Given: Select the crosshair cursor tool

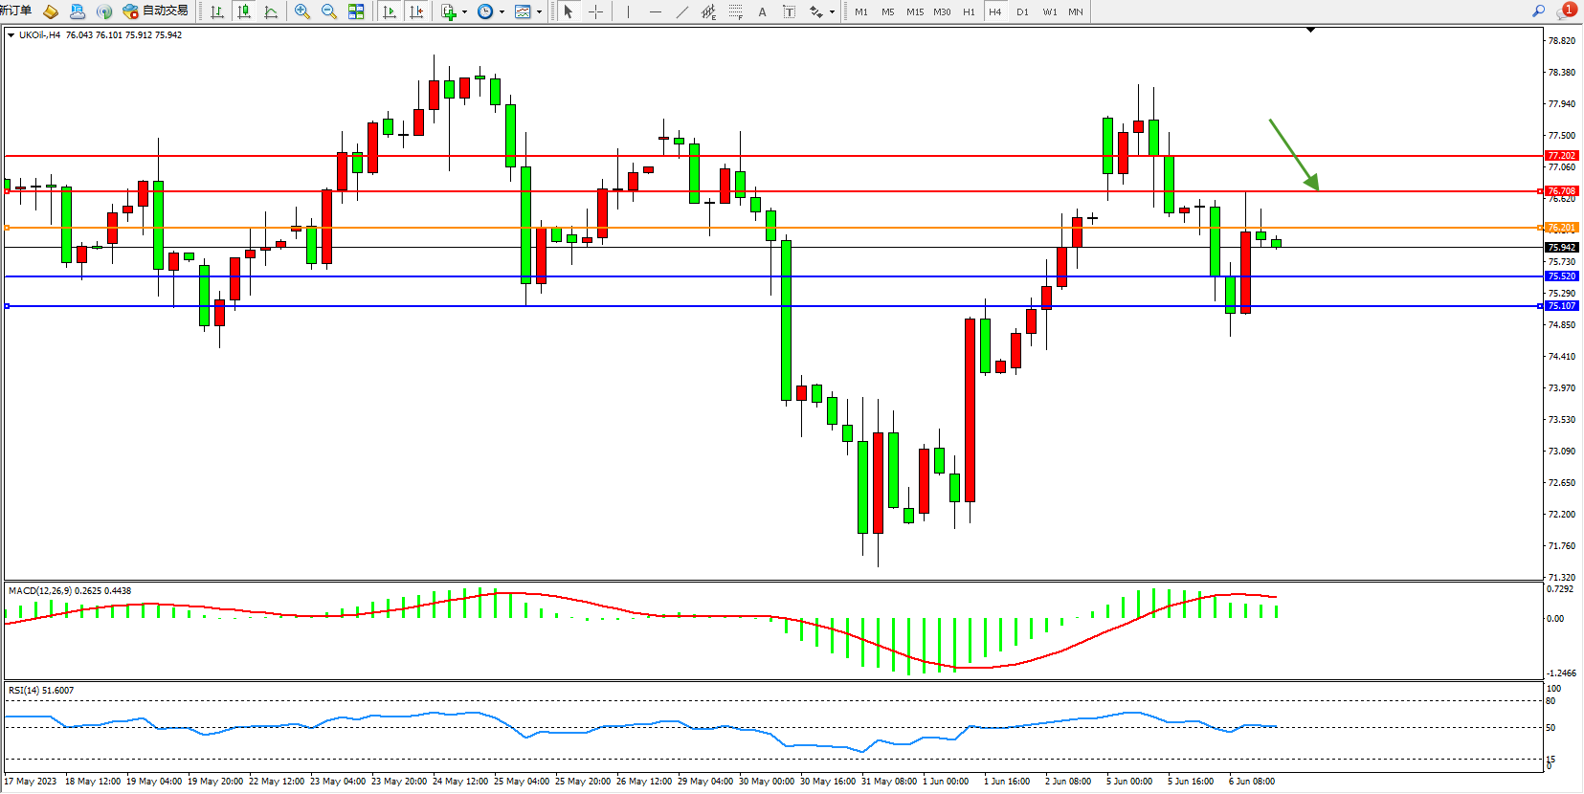Looking at the screenshot, I should 595,11.
